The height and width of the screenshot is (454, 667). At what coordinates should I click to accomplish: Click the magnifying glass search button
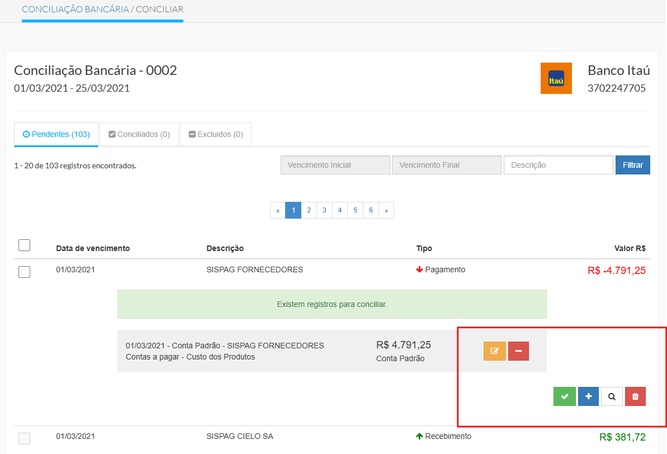pos(612,396)
